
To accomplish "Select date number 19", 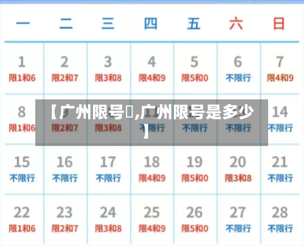I will coord(195,162).
